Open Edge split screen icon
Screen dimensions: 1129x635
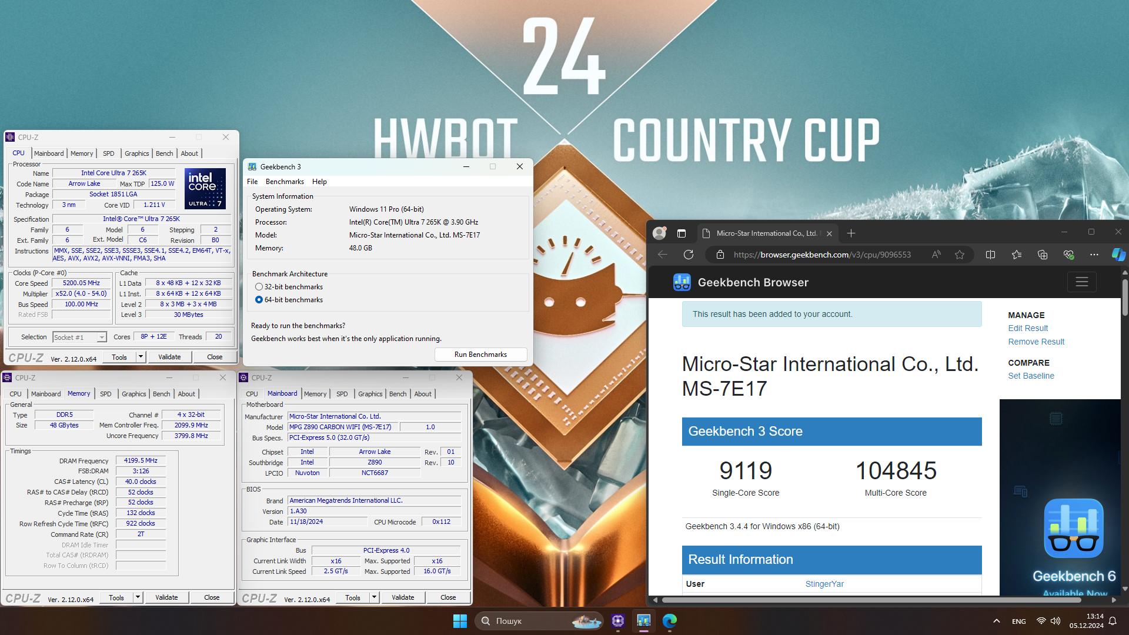click(x=990, y=255)
